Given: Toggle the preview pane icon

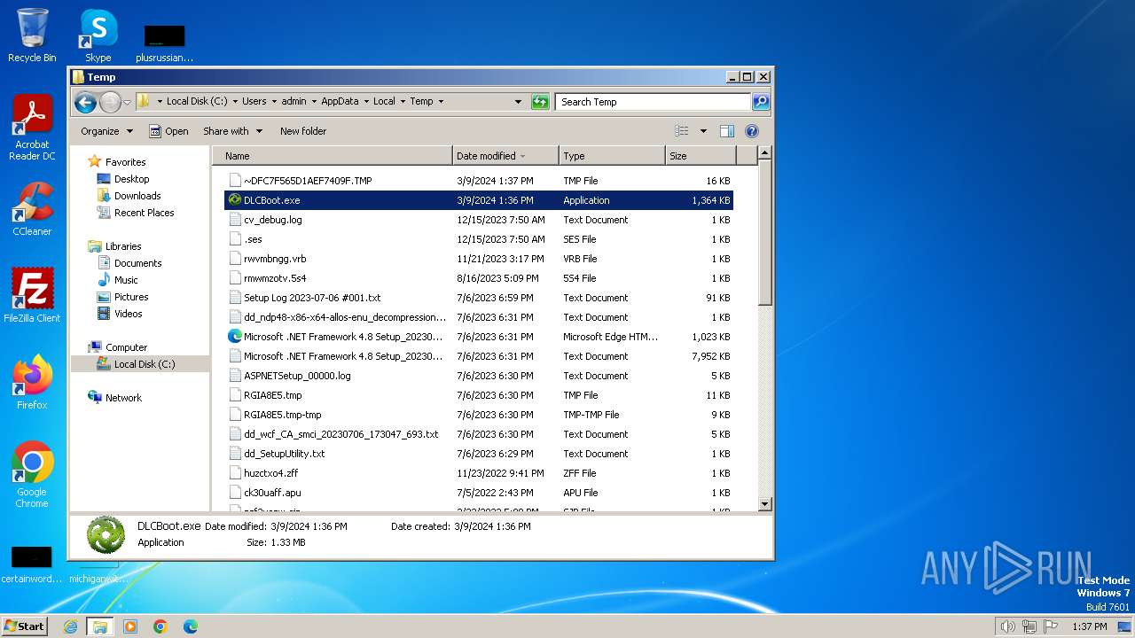Looking at the screenshot, I should click(727, 131).
